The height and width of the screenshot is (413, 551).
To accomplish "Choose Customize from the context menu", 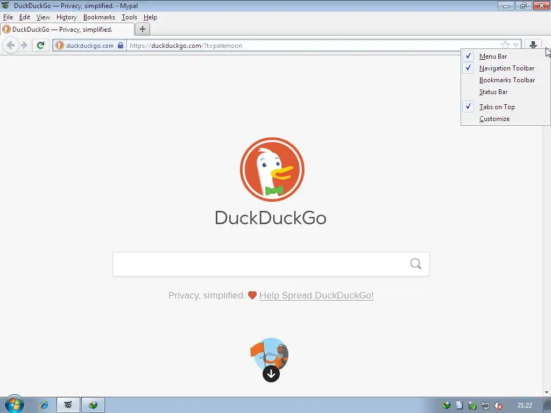I will 506,119.
